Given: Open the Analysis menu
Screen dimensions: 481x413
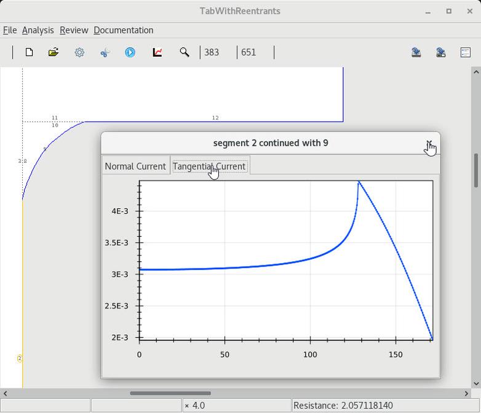Looking at the screenshot, I should 38,30.
